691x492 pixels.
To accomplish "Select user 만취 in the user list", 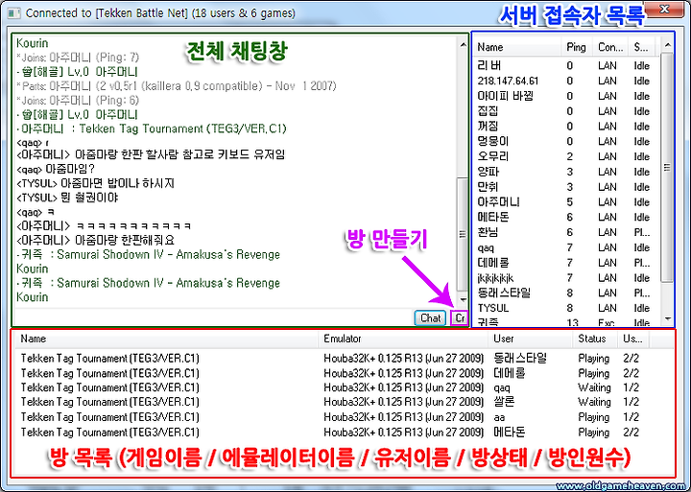I will [x=567, y=187].
